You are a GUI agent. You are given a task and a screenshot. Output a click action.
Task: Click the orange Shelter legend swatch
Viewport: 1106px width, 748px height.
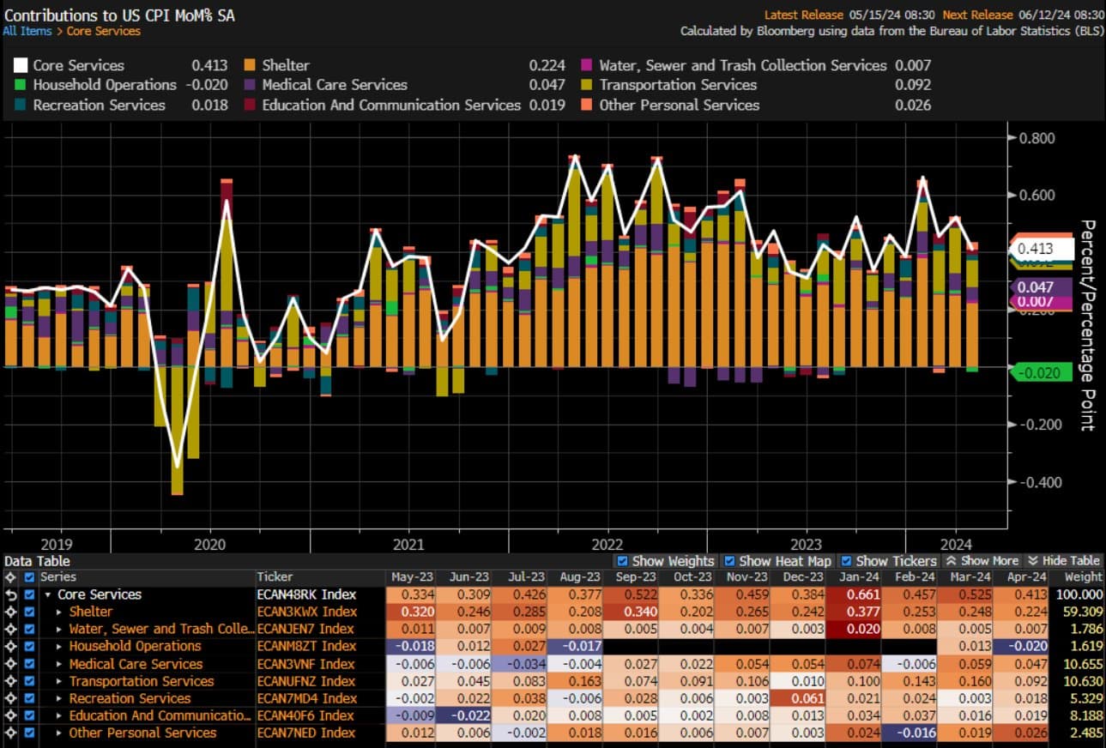[x=250, y=65]
